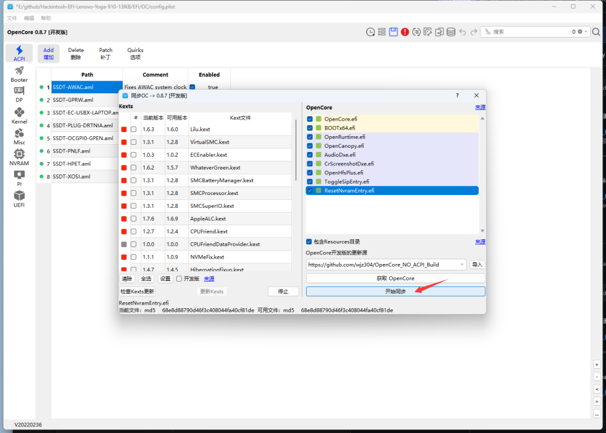The image size is (606, 433).
Task: Click the 检查Kexts更新 button
Action: tap(137, 292)
